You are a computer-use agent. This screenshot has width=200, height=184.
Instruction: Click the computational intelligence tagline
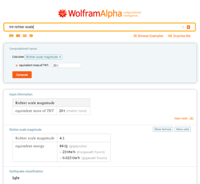tap(132, 14)
